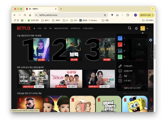Viewport: 163px width, 120px height.
Task: Open the rank 3 올드 가드 2 poster
Action: [107, 50]
